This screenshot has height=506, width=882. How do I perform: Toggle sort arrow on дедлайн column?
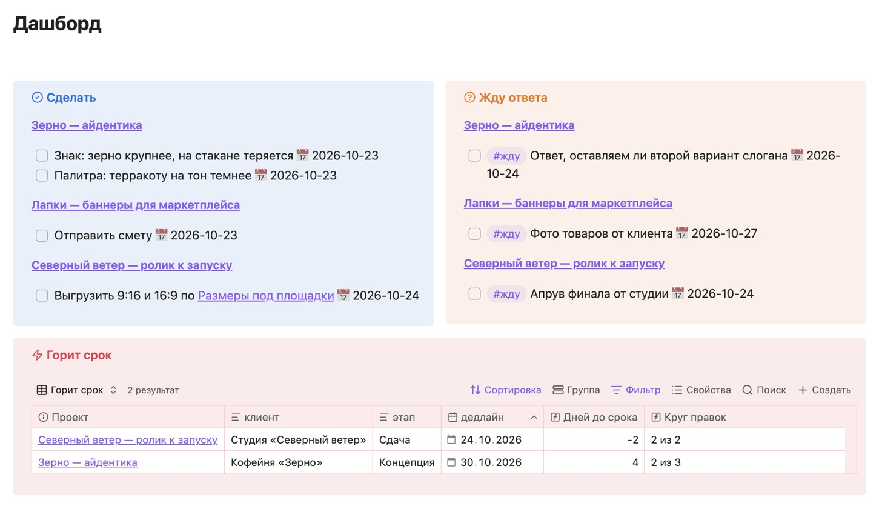534,417
